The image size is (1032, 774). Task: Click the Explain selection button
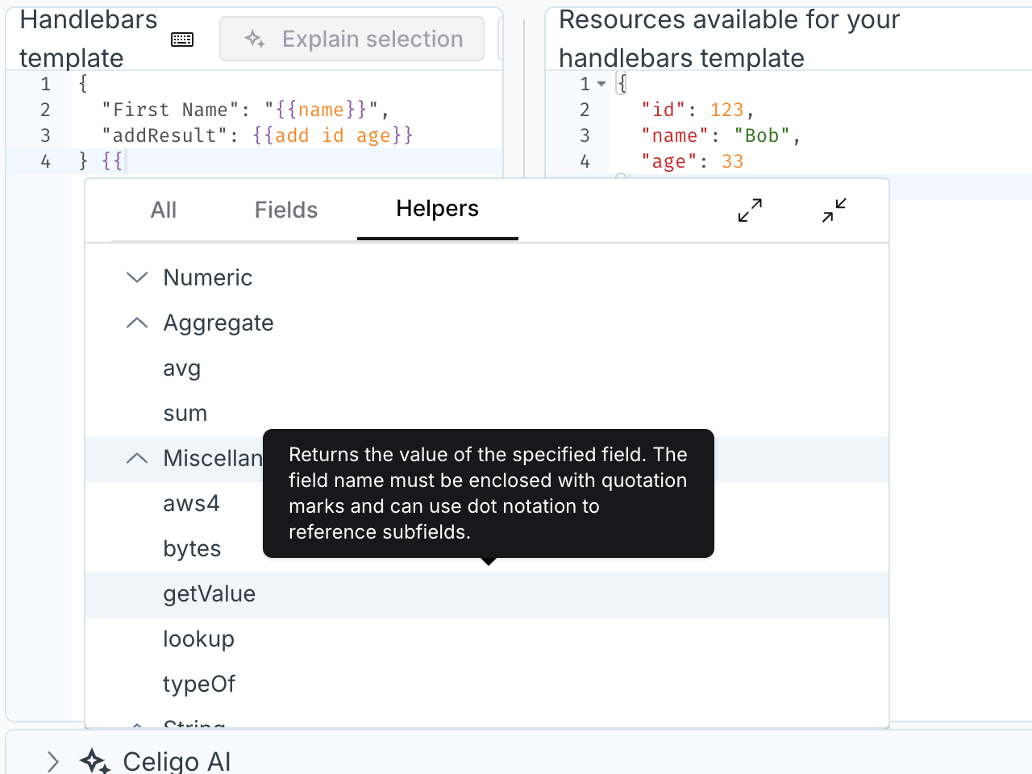[x=352, y=39]
